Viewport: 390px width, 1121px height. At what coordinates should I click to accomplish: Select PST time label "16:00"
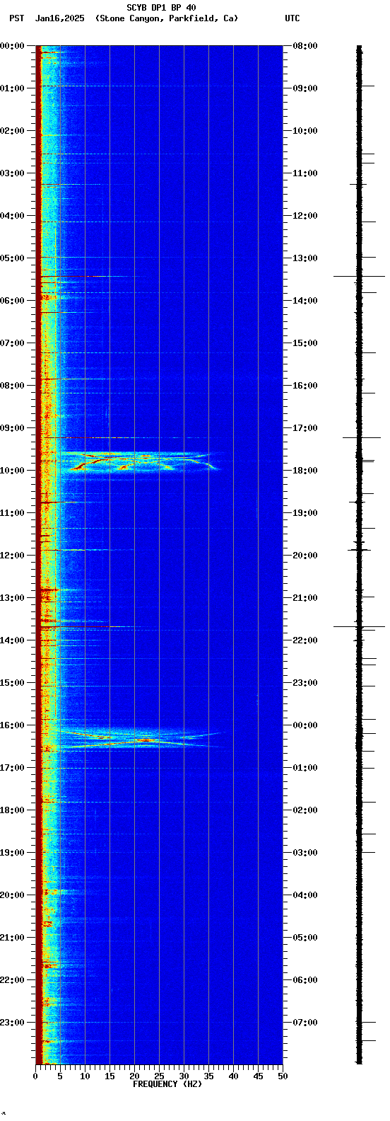point(12,725)
